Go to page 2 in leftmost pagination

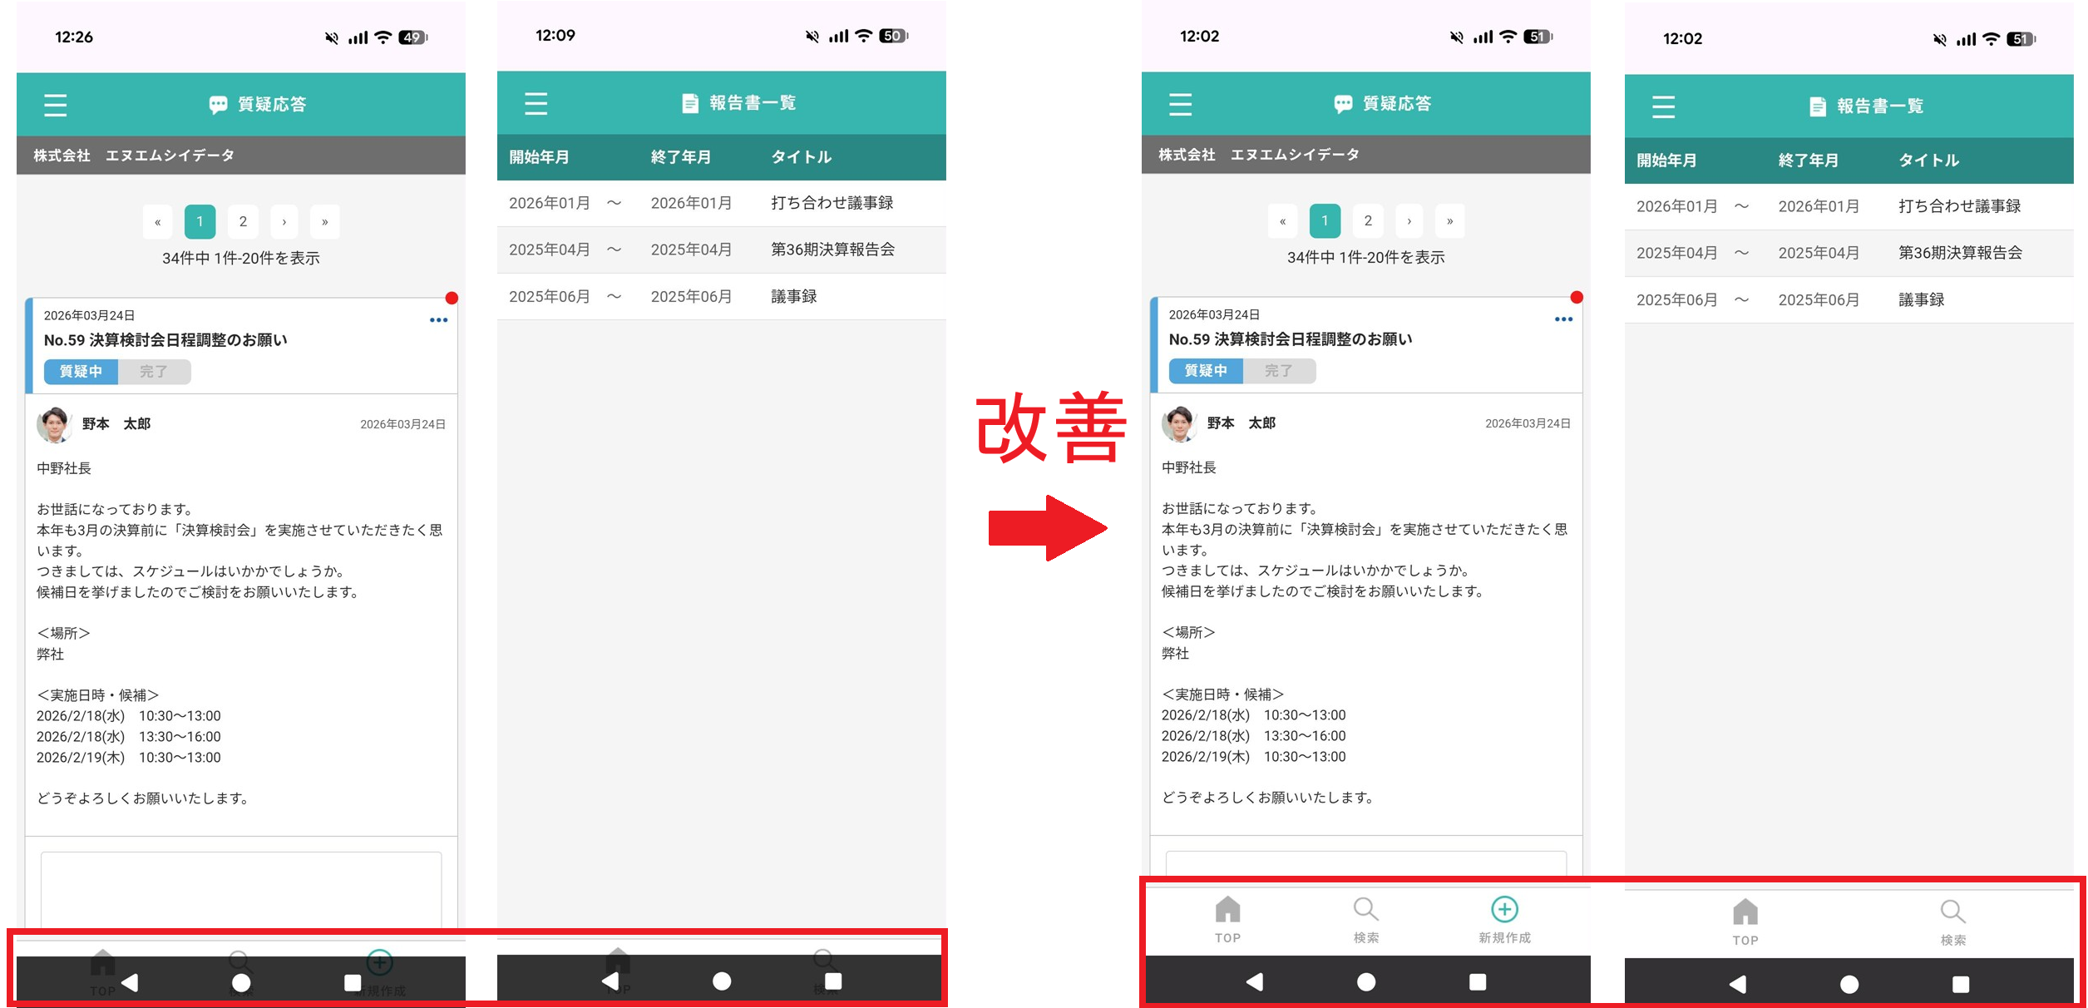tap(243, 222)
